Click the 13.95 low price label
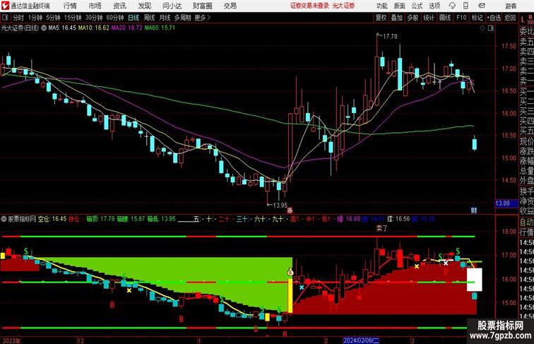This screenshot has width=534, height=344. [x=280, y=205]
